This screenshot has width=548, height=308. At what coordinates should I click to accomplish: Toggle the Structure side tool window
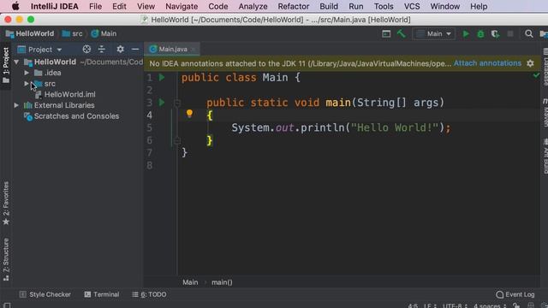(6, 259)
